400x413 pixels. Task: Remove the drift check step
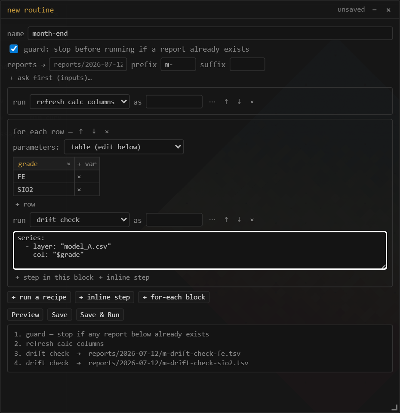[252, 220]
